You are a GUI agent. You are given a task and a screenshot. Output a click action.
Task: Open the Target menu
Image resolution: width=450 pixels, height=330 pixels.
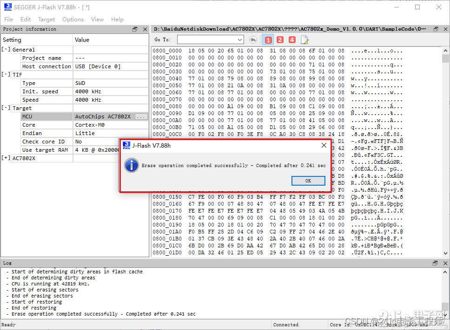46,19
